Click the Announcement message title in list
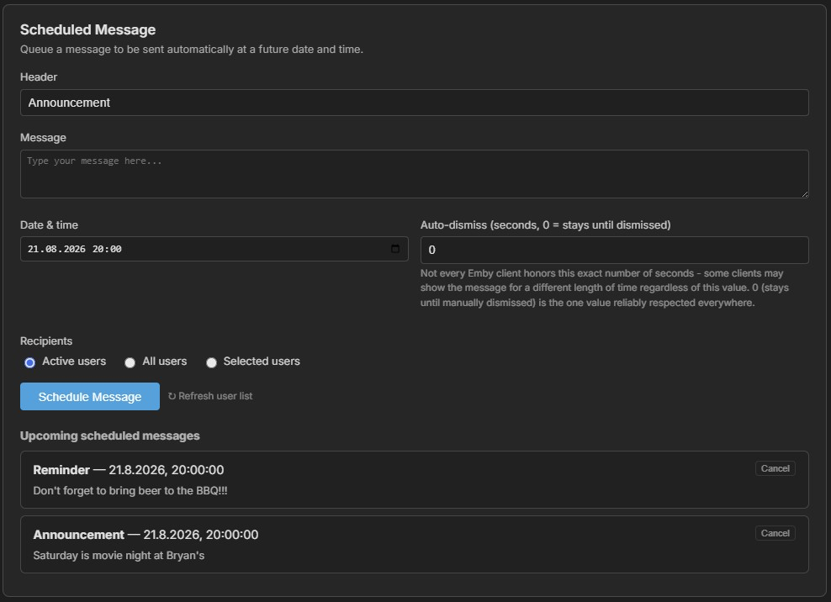This screenshot has width=831, height=602. click(x=78, y=535)
